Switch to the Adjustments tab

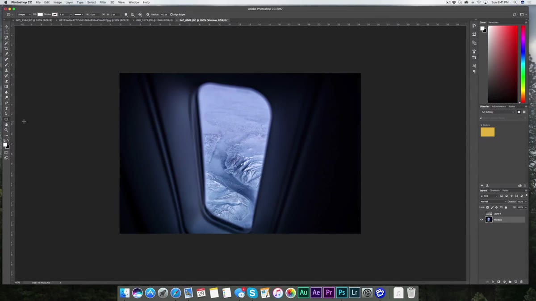(x=499, y=106)
